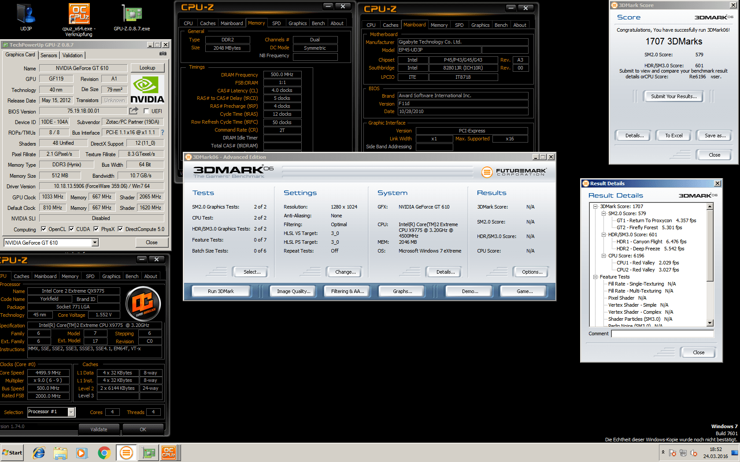Click Run 3DMark button
This screenshot has width=740, height=462.
point(221,291)
